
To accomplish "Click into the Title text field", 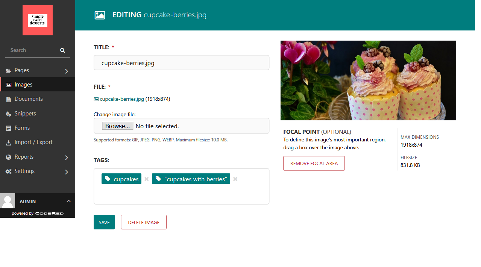I will click(181, 63).
